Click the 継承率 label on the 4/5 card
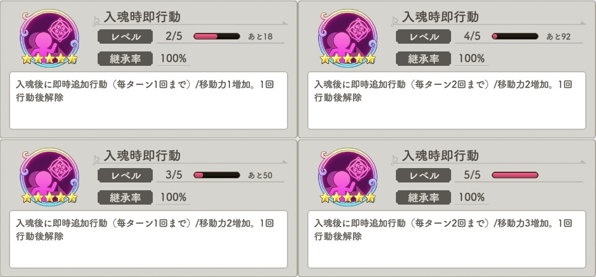Image resolution: width=596 pixels, height=277 pixels. [425, 59]
